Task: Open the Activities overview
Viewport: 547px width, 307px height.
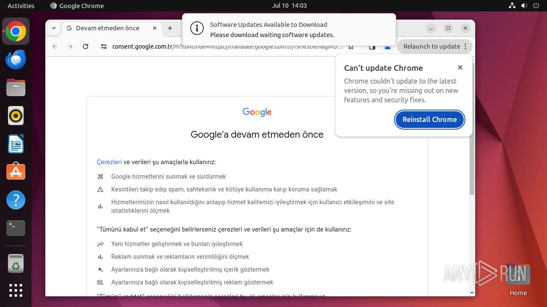Action: click(21, 6)
